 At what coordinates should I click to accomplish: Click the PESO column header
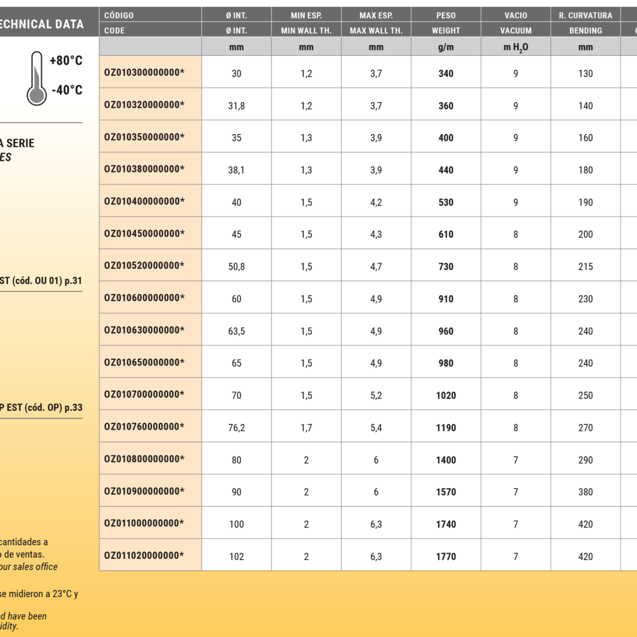tap(445, 15)
